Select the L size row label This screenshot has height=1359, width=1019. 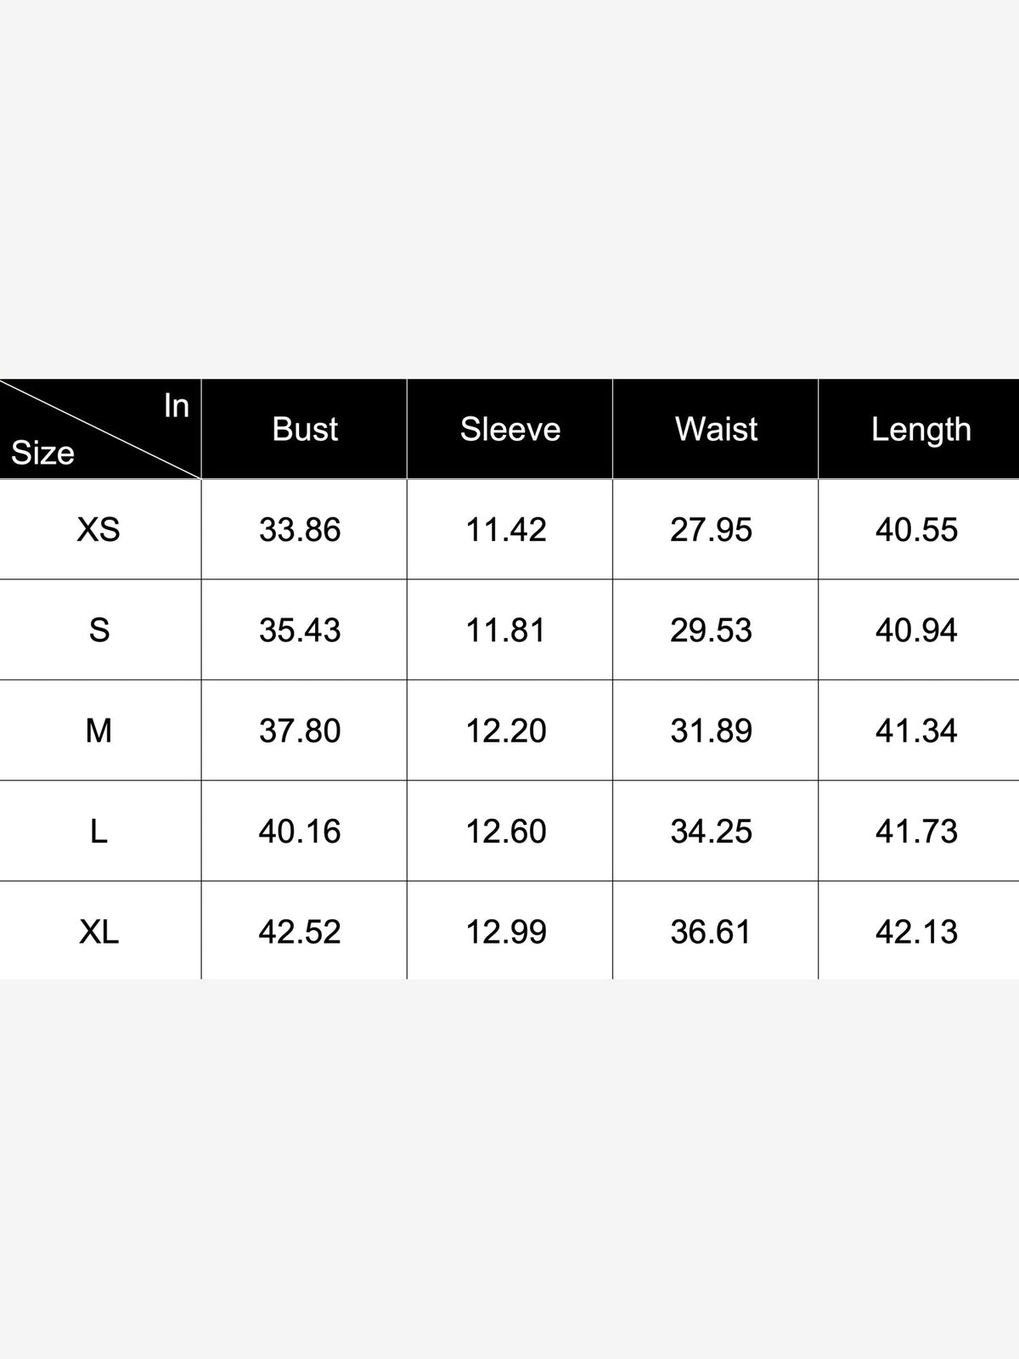click(99, 832)
